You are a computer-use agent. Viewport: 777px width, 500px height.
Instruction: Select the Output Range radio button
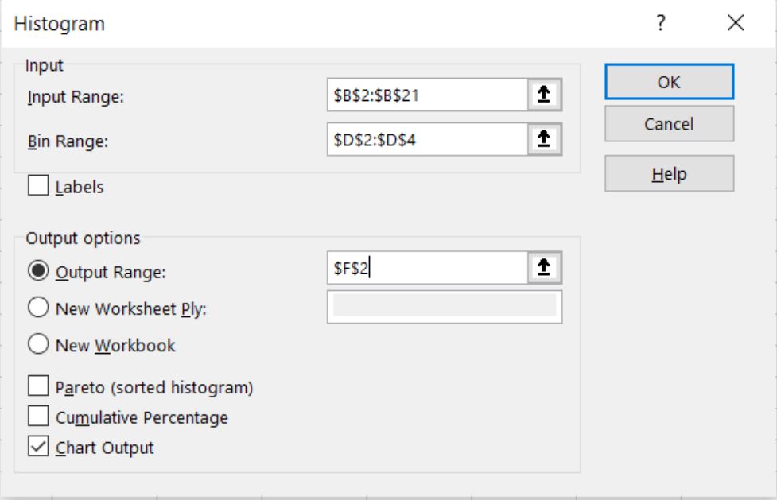[x=38, y=271]
